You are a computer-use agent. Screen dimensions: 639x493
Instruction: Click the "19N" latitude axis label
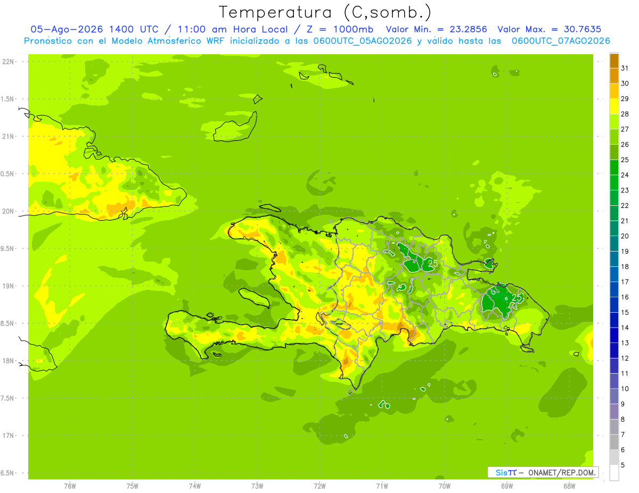tap(9, 286)
